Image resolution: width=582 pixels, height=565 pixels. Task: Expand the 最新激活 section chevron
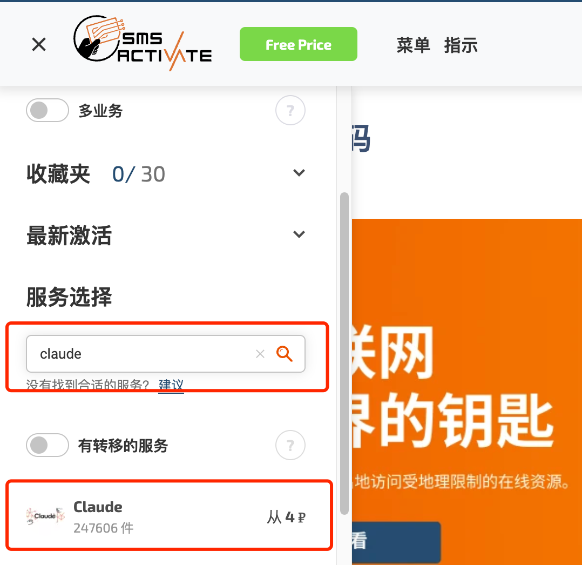(299, 234)
